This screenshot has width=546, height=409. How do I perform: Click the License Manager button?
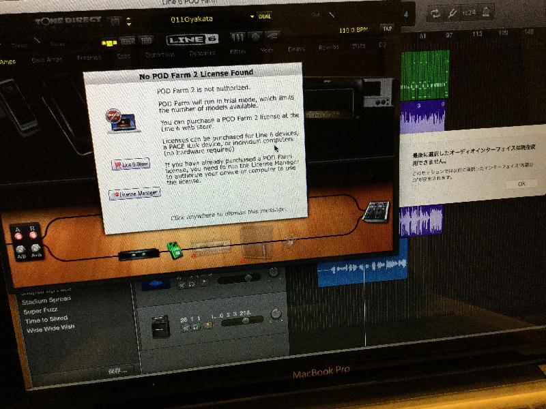(134, 194)
